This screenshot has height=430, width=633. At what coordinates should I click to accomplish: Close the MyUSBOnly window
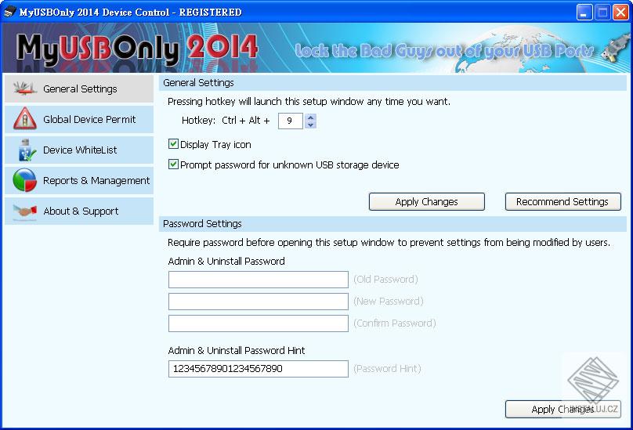pos(620,12)
